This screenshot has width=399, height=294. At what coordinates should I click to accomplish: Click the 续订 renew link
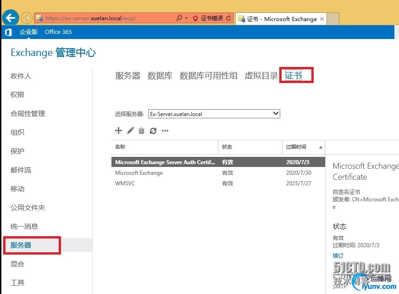coord(338,255)
